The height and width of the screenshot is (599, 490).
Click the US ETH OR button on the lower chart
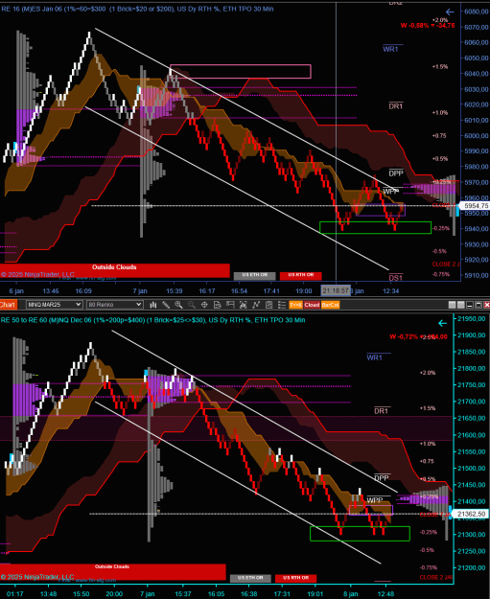250,578
